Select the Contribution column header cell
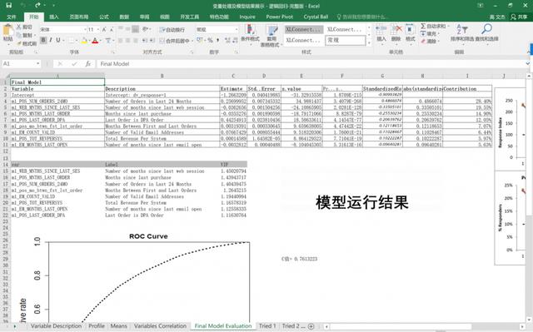 467,88
